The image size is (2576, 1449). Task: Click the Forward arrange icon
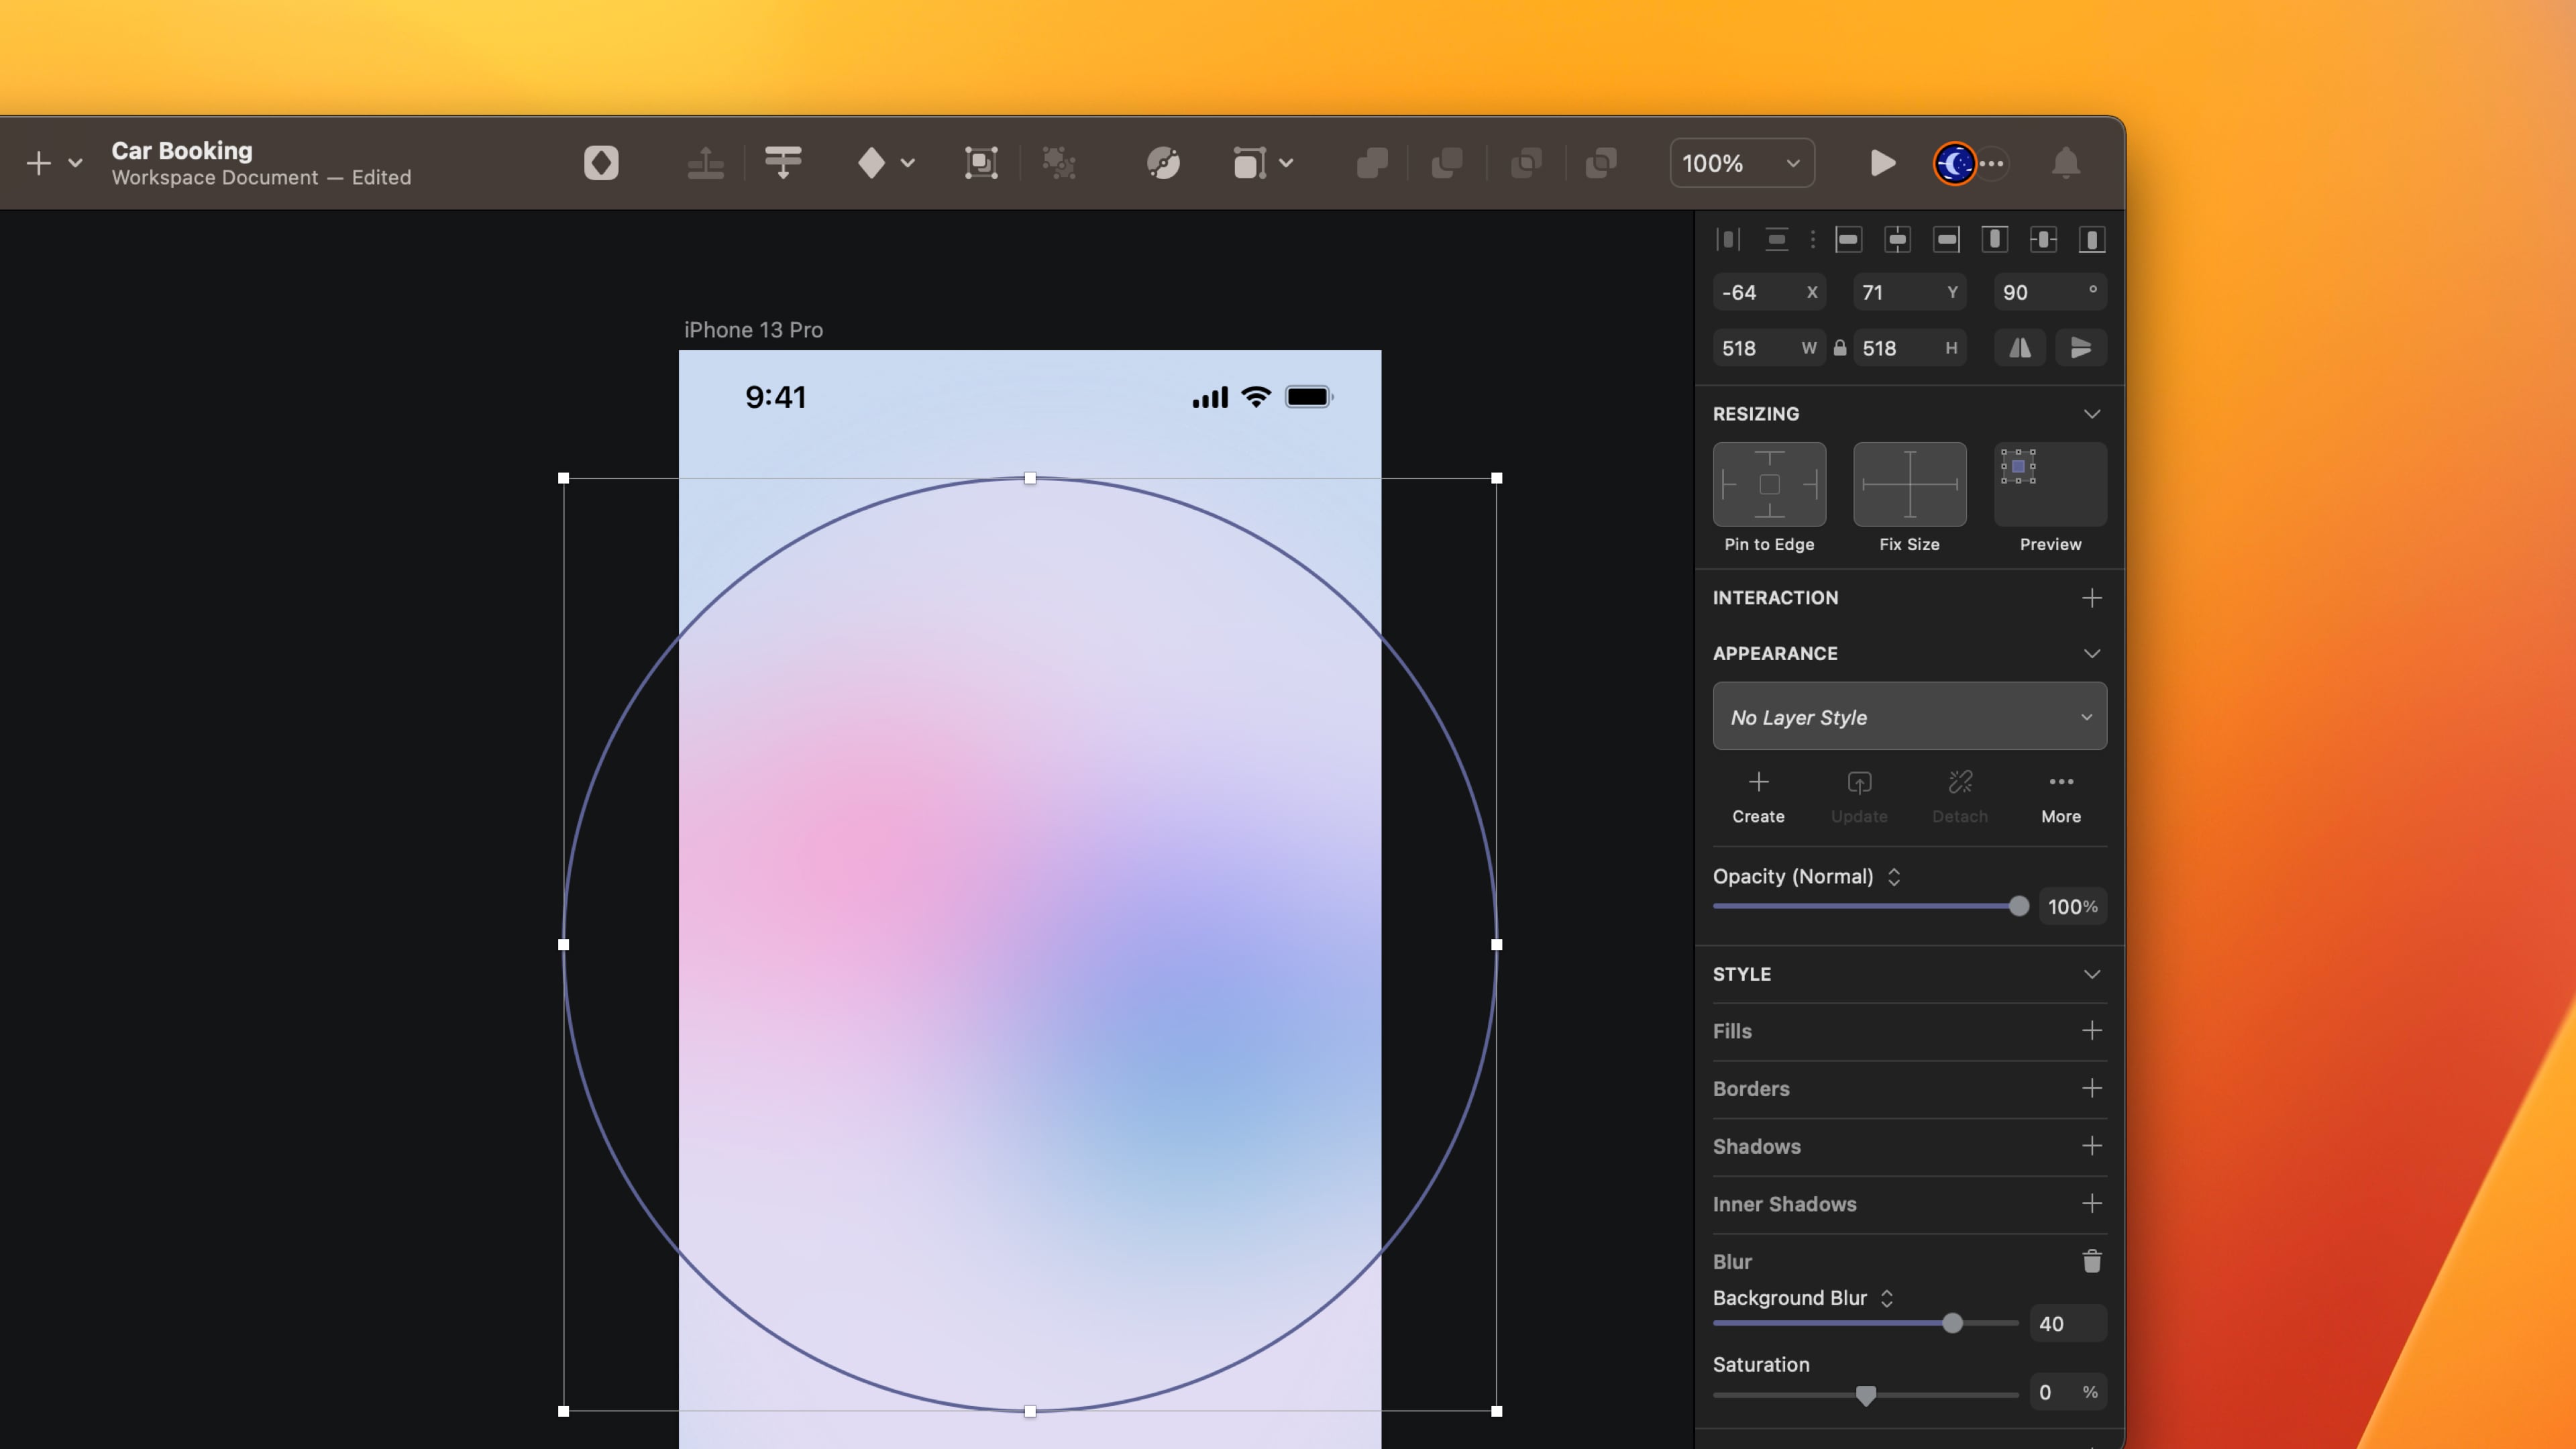click(x=705, y=162)
